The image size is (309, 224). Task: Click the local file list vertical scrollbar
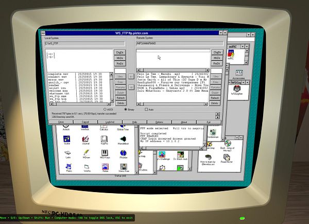pyautogui.click(x=111, y=88)
